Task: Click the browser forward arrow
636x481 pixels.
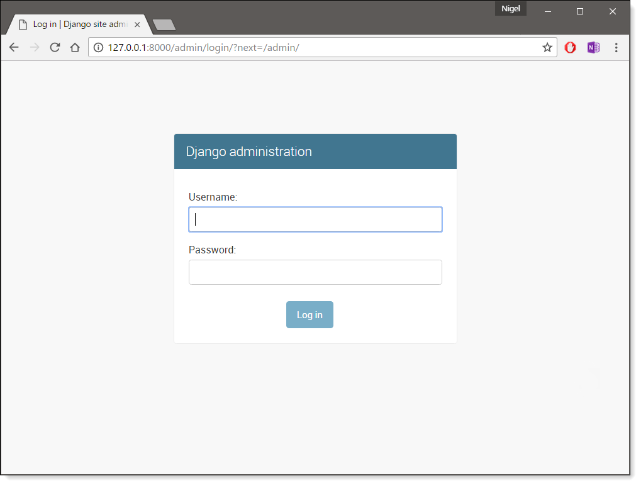Action: coord(35,47)
